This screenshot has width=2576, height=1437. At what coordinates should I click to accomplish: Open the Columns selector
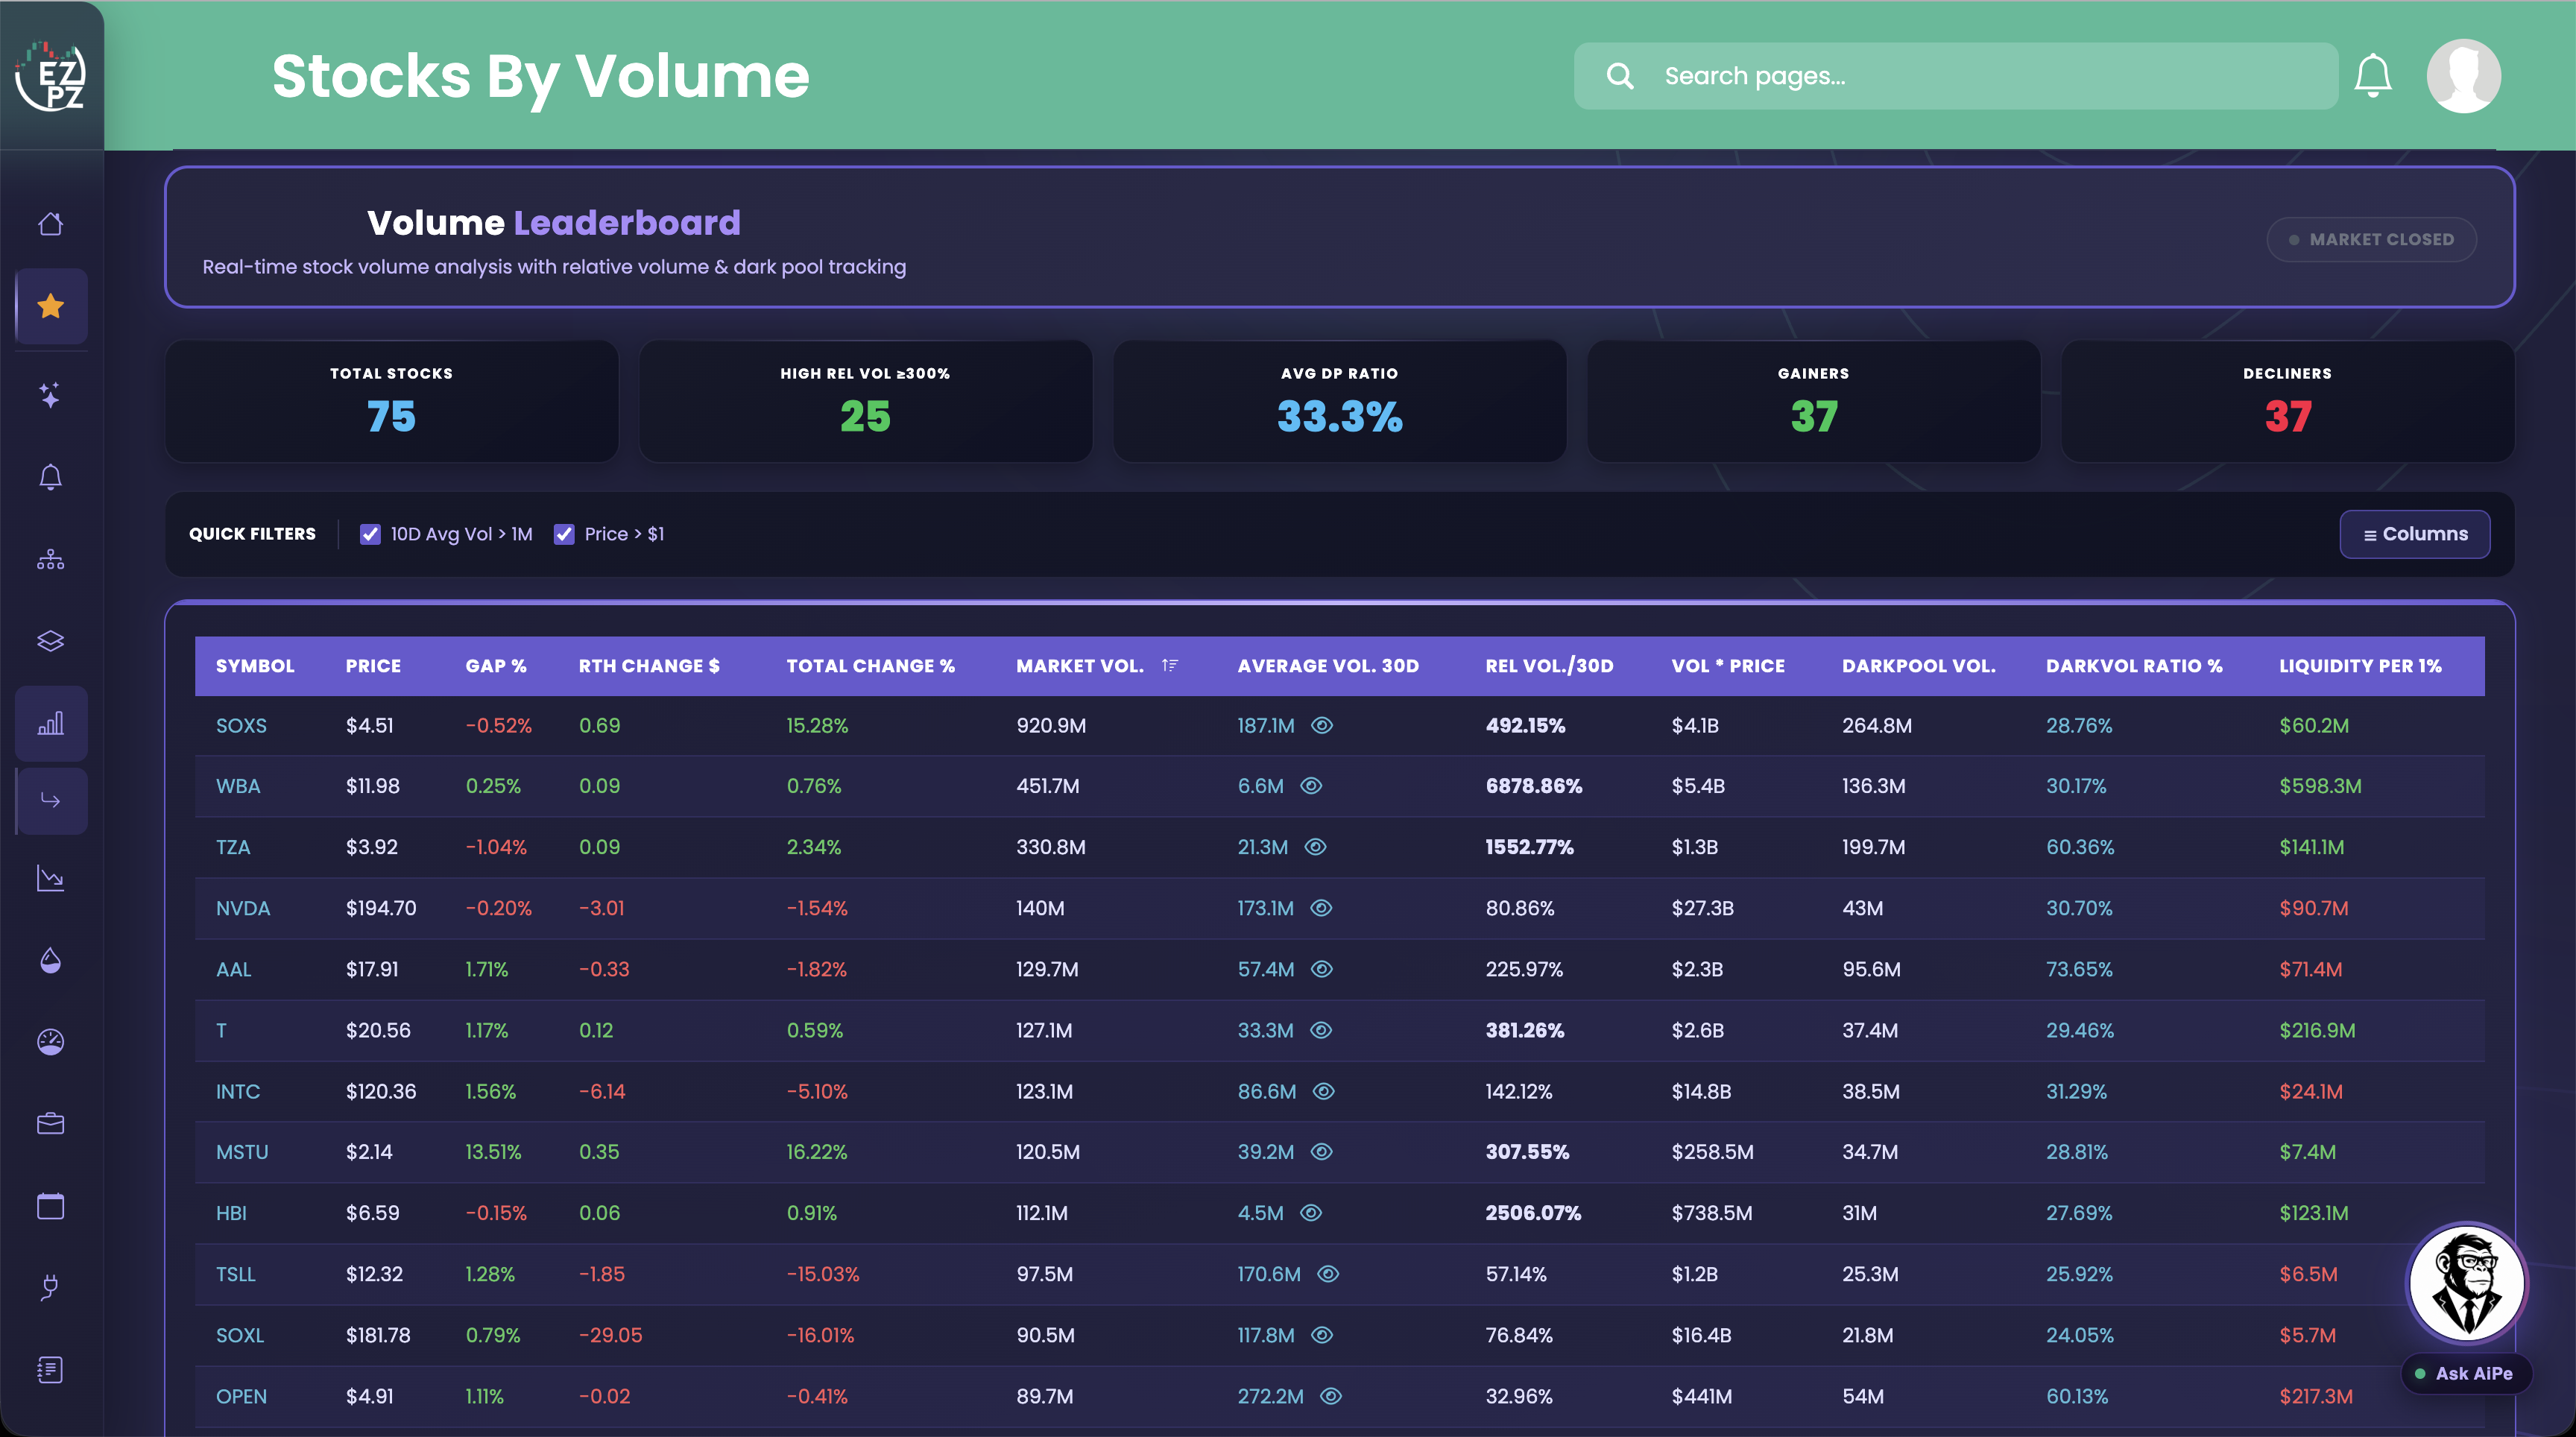click(x=2414, y=534)
